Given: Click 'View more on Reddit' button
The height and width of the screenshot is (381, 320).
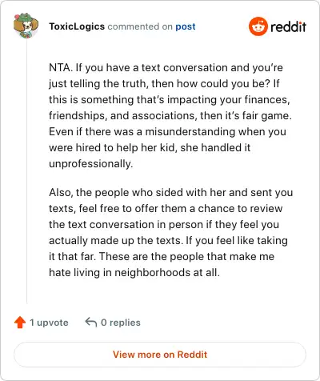Looking at the screenshot, I should pos(160,355).
